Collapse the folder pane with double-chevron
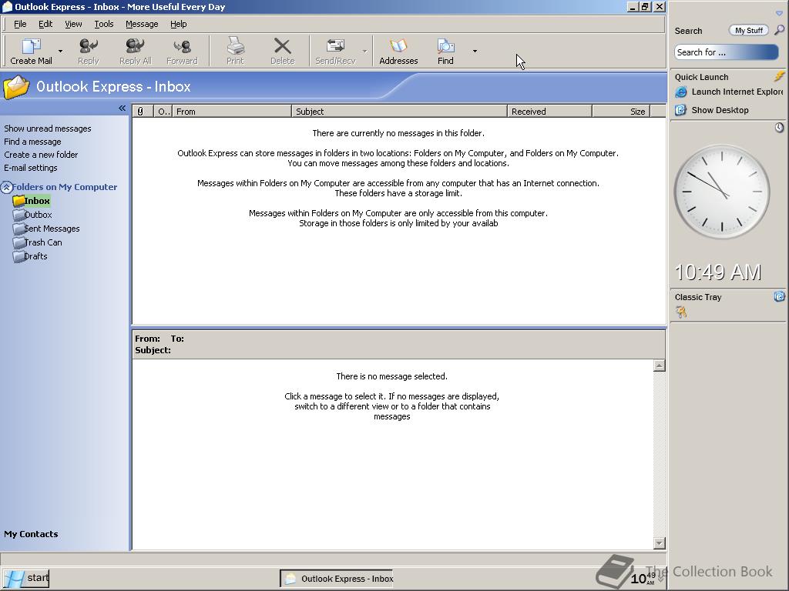The height and width of the screenshot is (591, 789). (122, 109)
